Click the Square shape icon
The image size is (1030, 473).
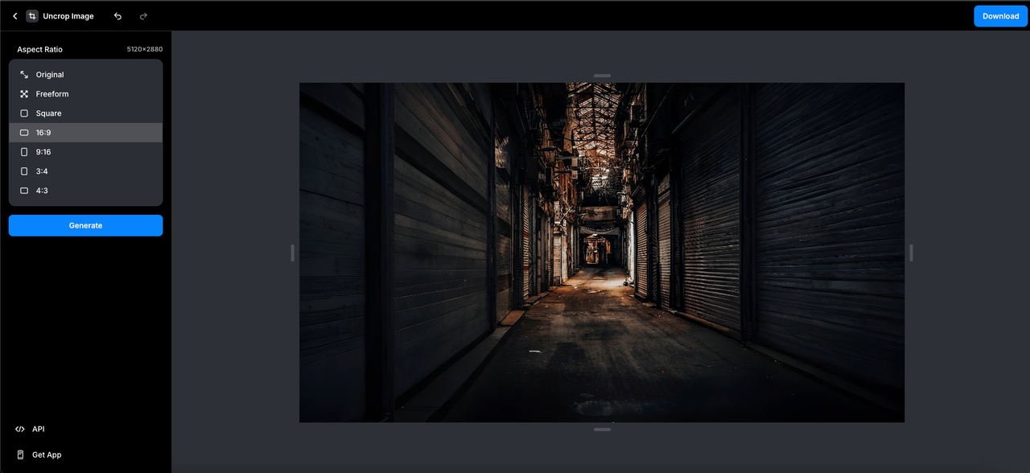click(24, 113)
